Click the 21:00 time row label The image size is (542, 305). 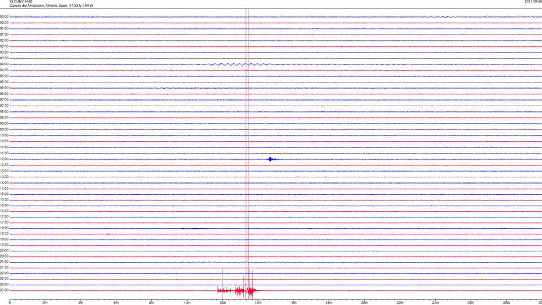pyautogui.click(x=4, y=262)
